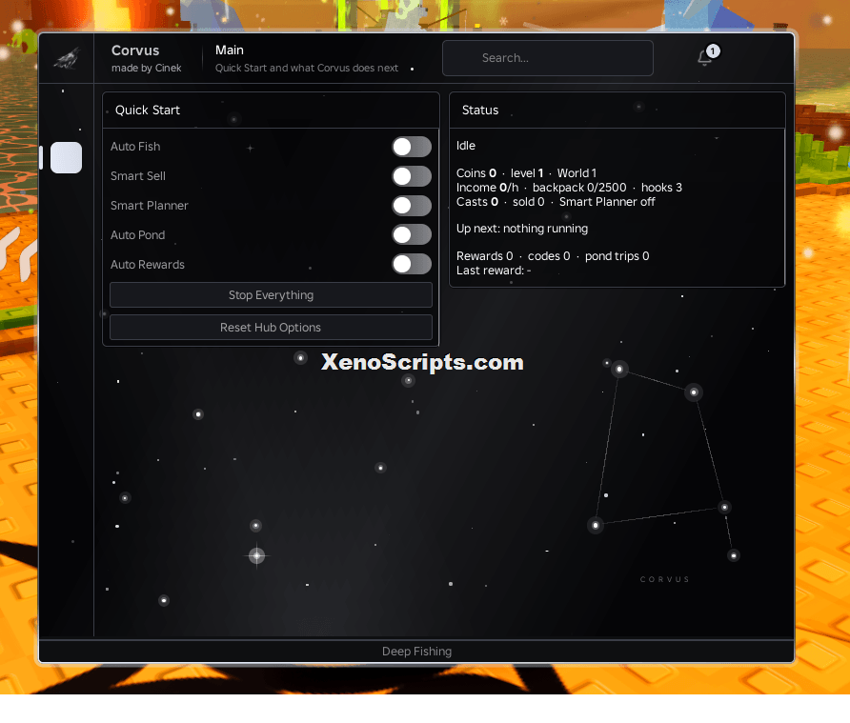The height and width of the screenshot is (723, 850).
Task: Click the Stop Everything button
Action: [271, 295]
